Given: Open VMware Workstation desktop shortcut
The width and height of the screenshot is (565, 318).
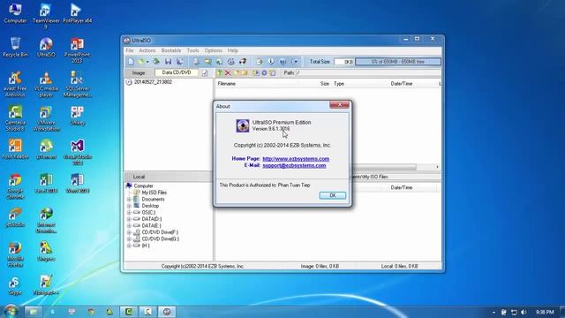Looking at the screenshot, I should (x=46, y=118).
